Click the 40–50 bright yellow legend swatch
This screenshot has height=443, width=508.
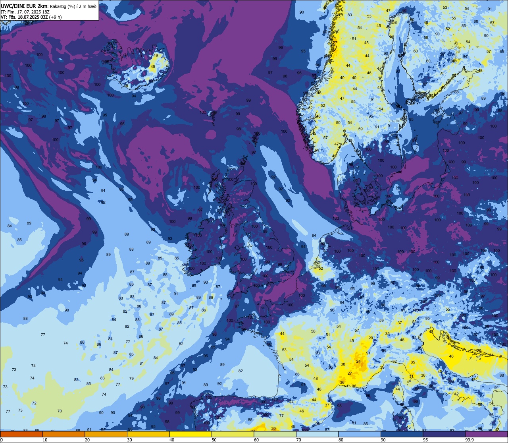[190, 434]
